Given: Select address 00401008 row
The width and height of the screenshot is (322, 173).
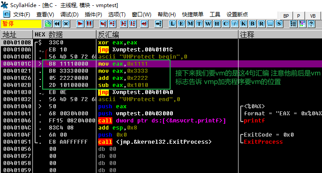Looking at the screenshot, I should 161,43.
